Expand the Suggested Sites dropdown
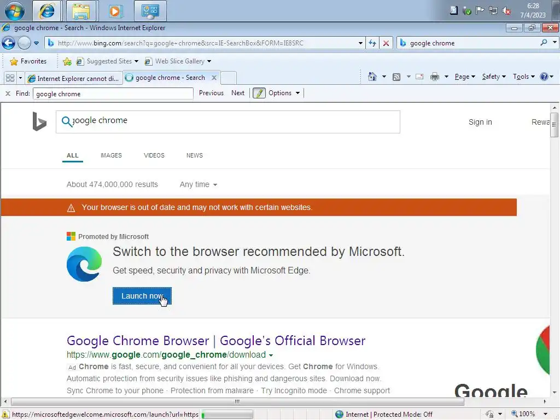 (136, 61)
